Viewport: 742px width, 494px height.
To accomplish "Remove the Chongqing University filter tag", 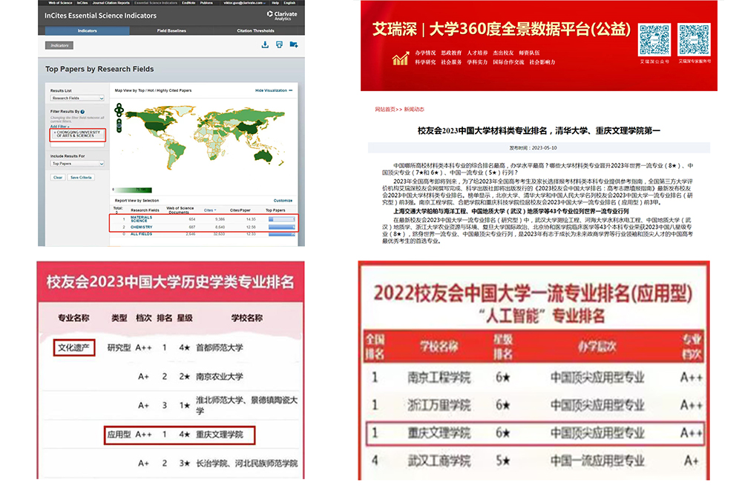I will tap(54, 132).
